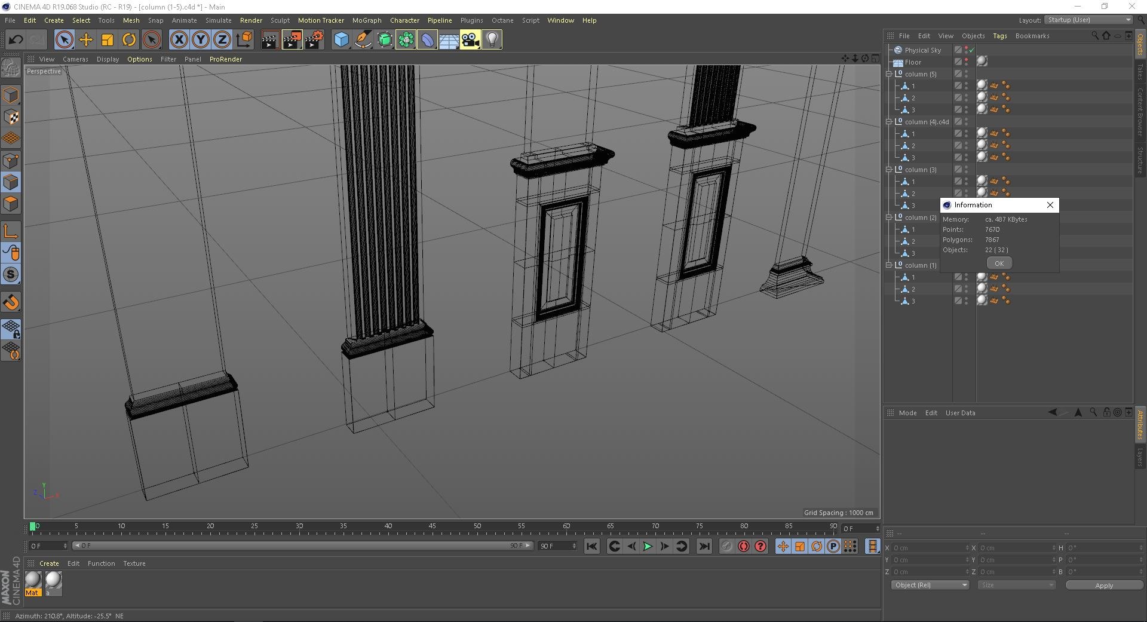Add a Camera object
The height and width of the screenshot is (622, 1147).
pyautogui.click(x=471, y=40)
